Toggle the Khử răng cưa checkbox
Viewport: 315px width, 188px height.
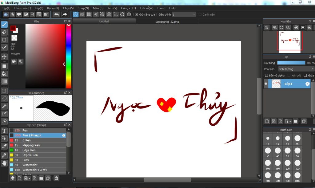tap(136, 14)
